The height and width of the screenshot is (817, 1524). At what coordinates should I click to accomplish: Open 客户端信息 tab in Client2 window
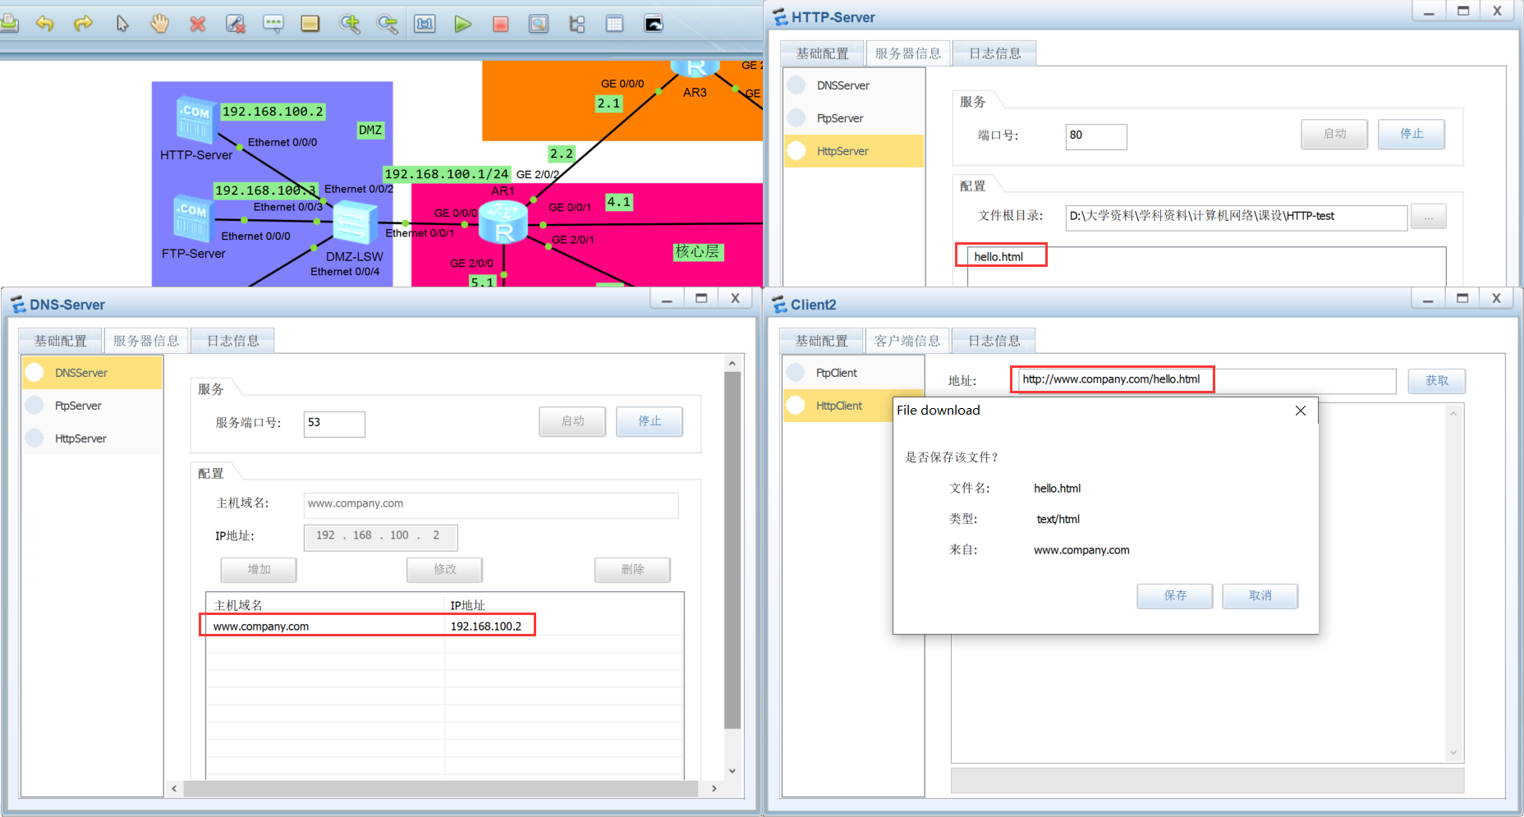(x=907, y=341)
